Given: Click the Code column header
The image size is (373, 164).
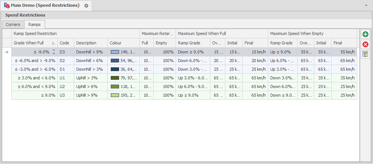Looking at the screenshot, I should [x=64, y=43].
